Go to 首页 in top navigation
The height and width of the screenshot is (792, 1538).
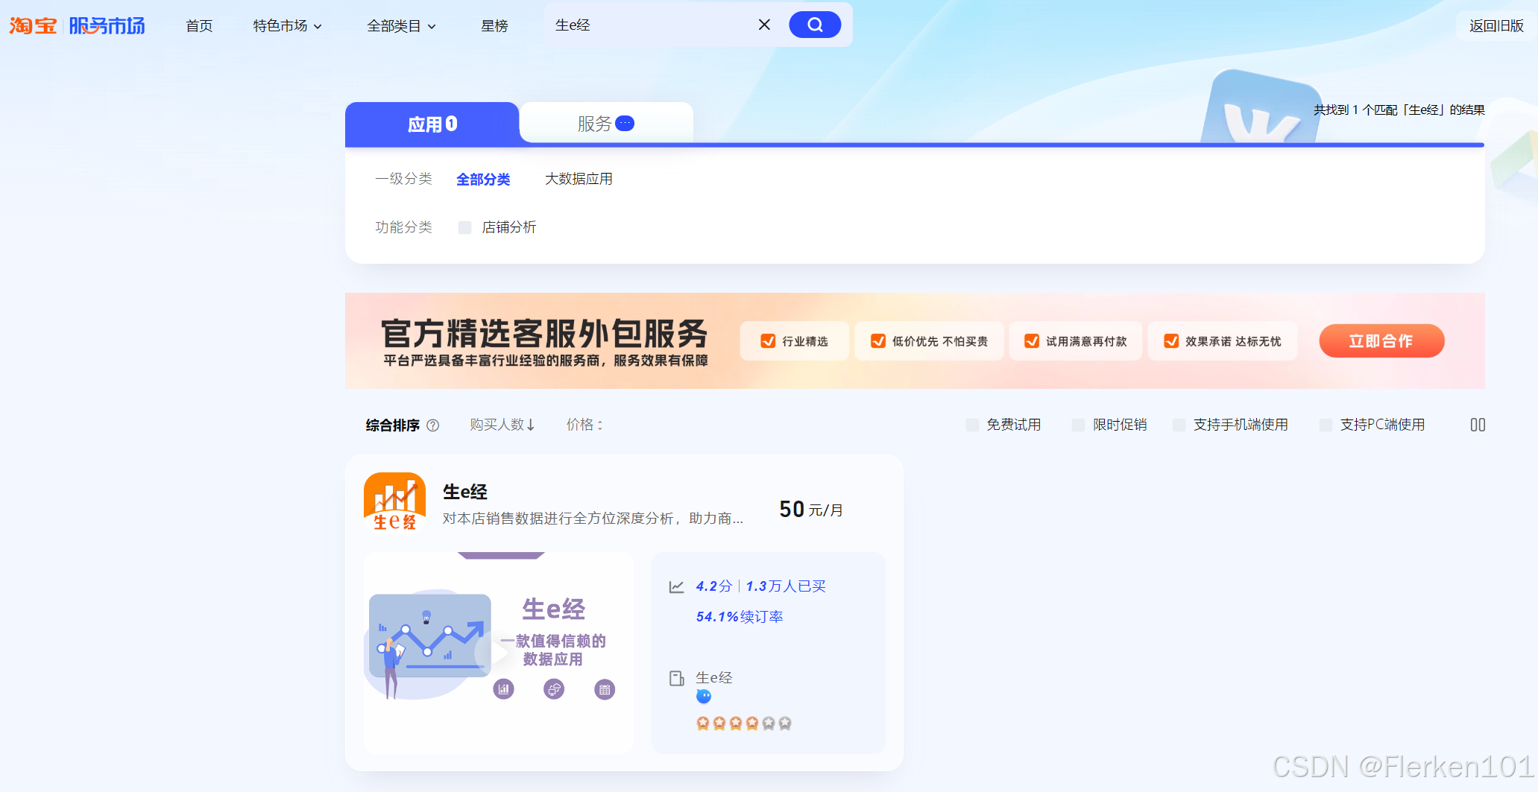(x=199, y=26)
